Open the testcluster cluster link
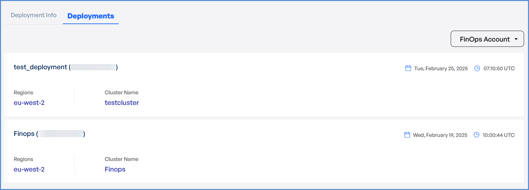 click(x=122, y=103)
